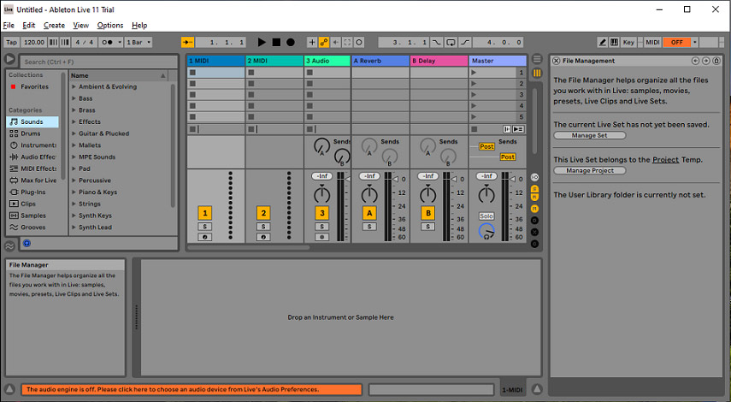Select the Audio Effects category
The image size is (731, 402).
[x=32, y=157]
